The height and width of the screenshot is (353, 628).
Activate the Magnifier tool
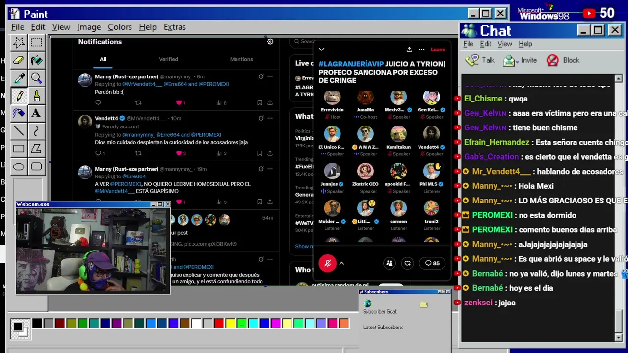click(x=36, y=77)
